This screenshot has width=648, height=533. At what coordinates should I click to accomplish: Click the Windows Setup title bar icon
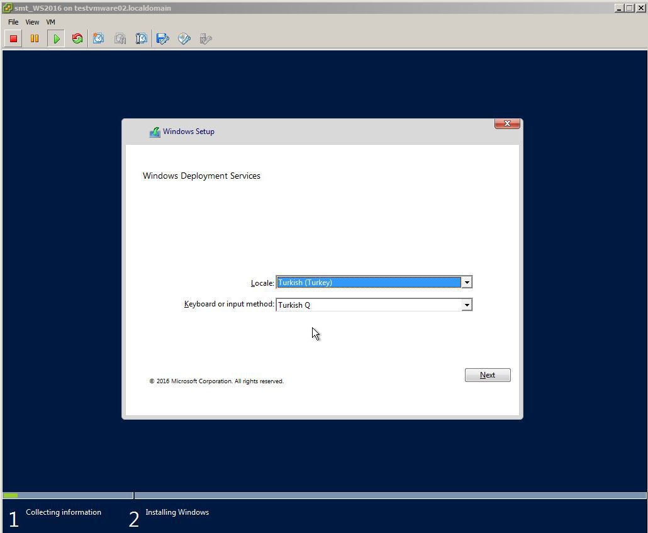click(155, 132)
